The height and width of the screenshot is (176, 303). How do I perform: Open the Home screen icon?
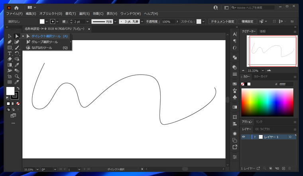[16, 8]
